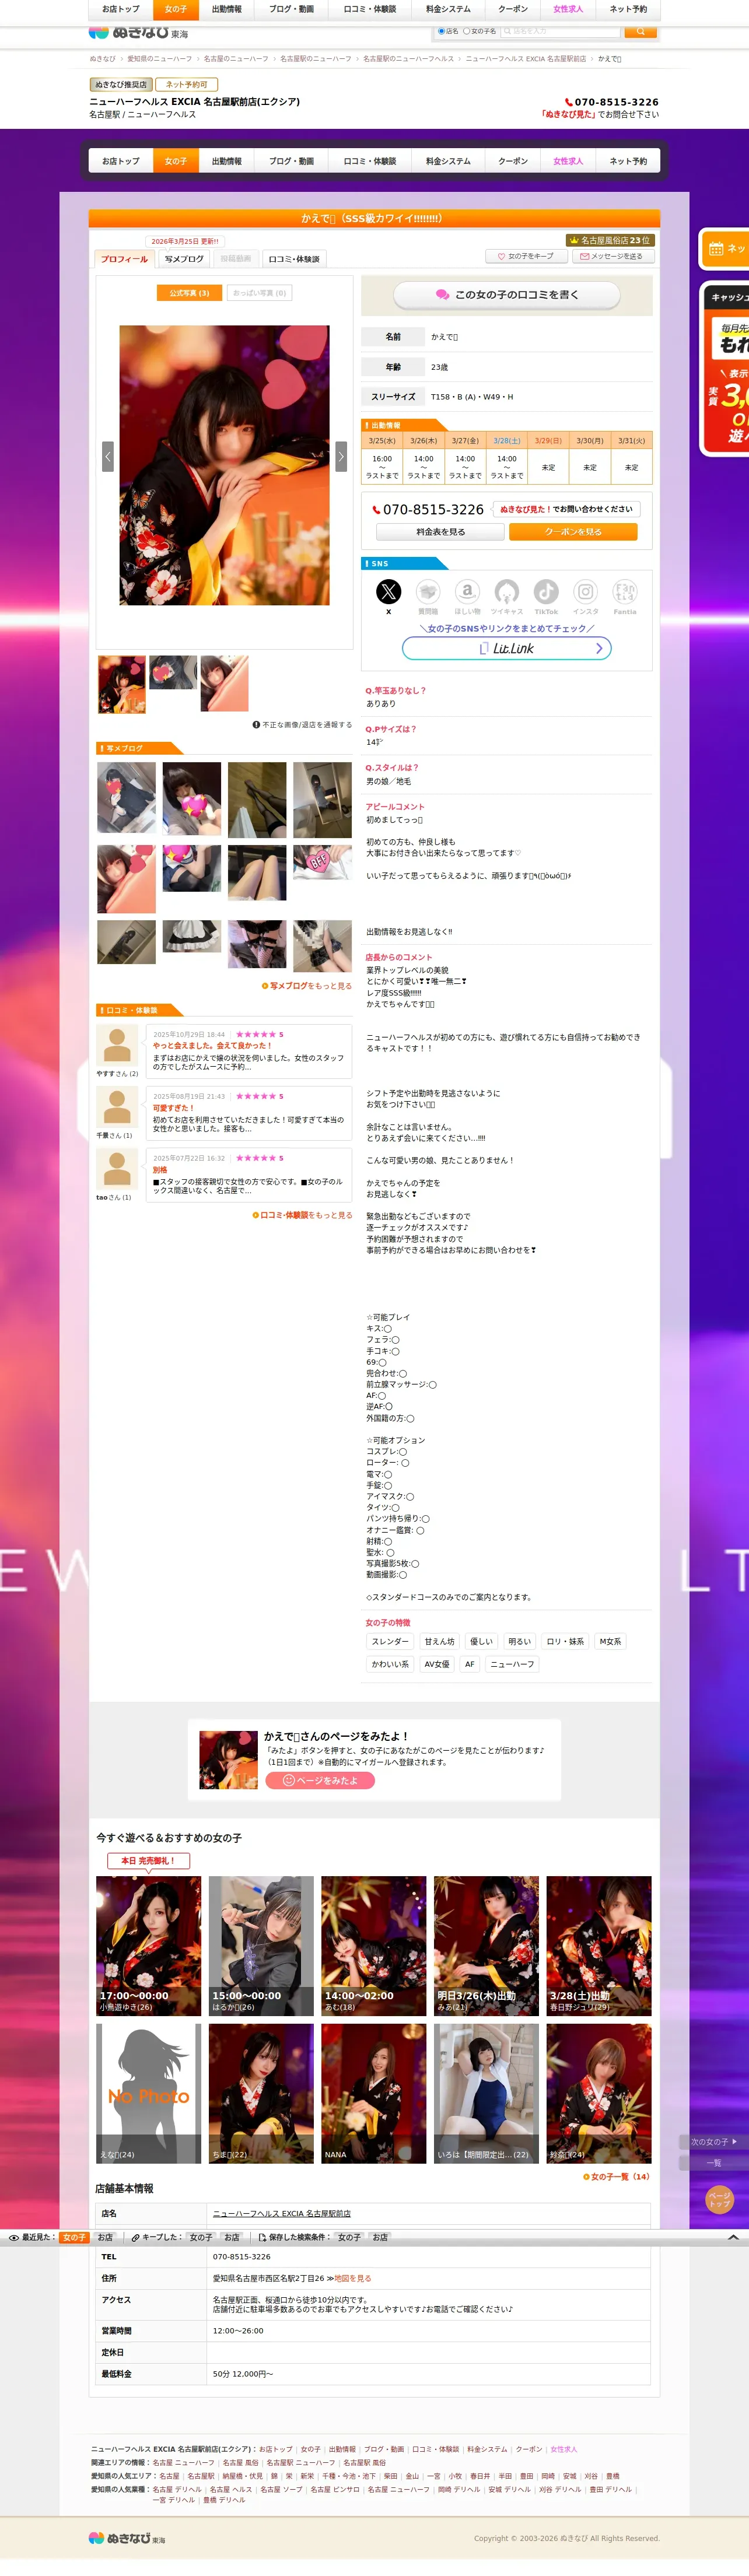The height and width of the screenshot is (2576, 749).
Task: Open the Fantia SNS icon
Action: point(625,591)
